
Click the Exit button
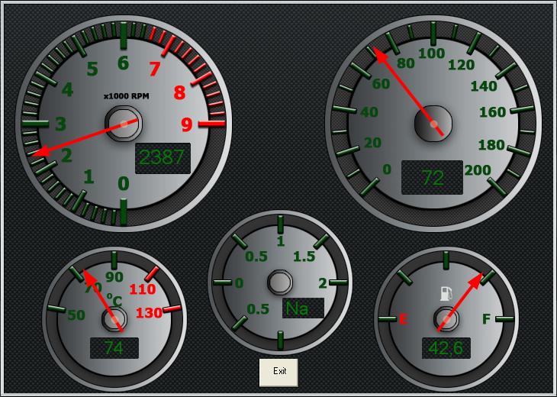pyautogui.click(x=278, y=372)
